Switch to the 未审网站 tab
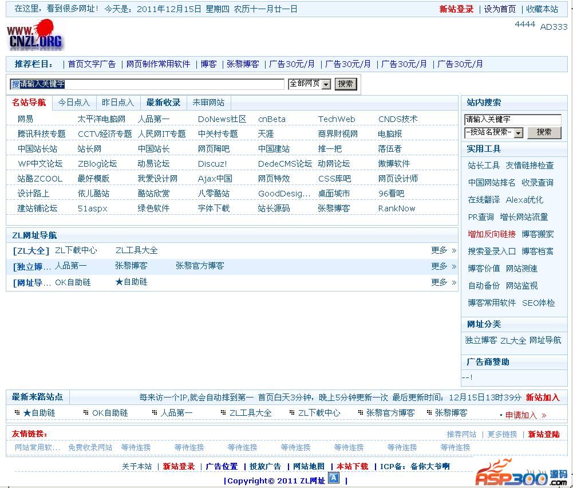The height and width of the screenshot is (488, 573). (x=208, y=103)
